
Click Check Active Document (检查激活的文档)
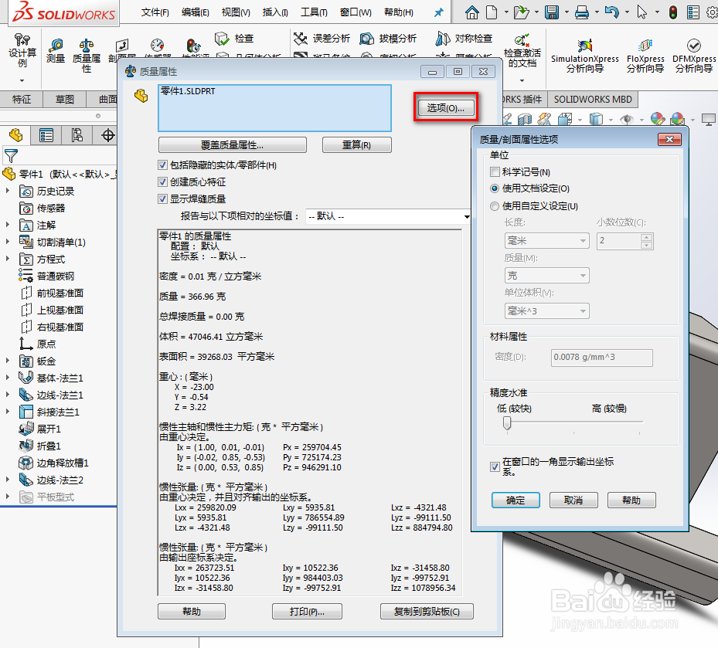(x=522, y=51)
